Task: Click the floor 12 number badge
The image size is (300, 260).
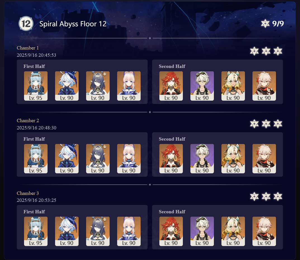Action: tap(26, 24)
